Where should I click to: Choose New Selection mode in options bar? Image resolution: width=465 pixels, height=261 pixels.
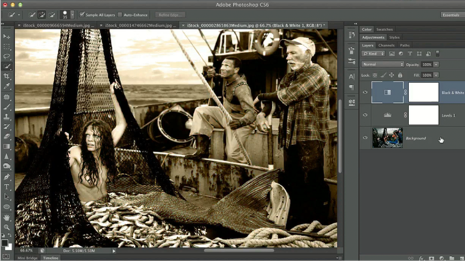tap(32, 15)
